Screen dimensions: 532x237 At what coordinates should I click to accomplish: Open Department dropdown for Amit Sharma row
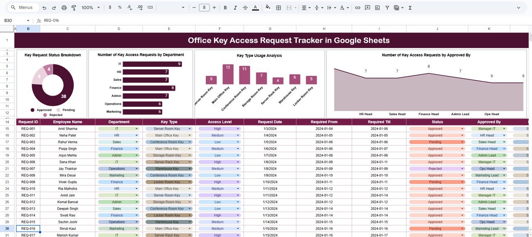pyautogui.click(x=137, y=129)
